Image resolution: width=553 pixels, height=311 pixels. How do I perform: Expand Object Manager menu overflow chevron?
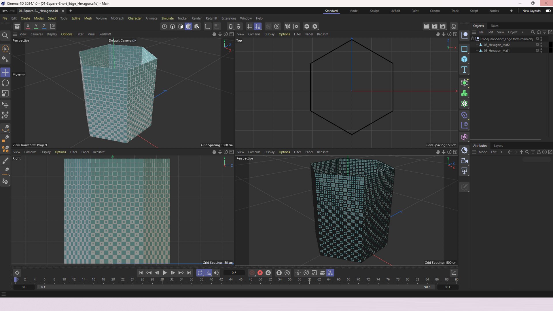click(522, 32)
